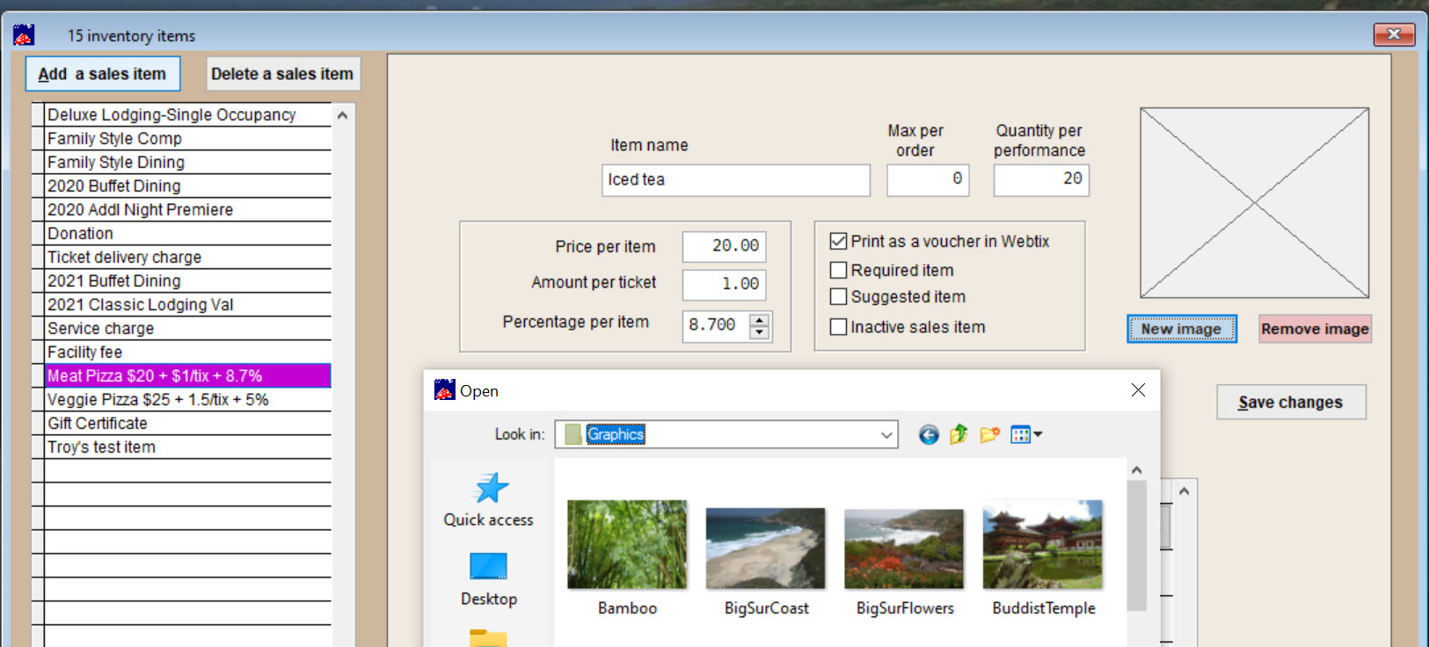Click Quantity per performance field
Image resolution: width=1429 pixels, height=647 pixels.
tap(1041, 179)
